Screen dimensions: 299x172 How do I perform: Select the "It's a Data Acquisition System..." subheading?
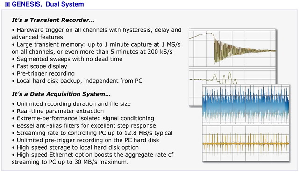click(x=61, y=94)
